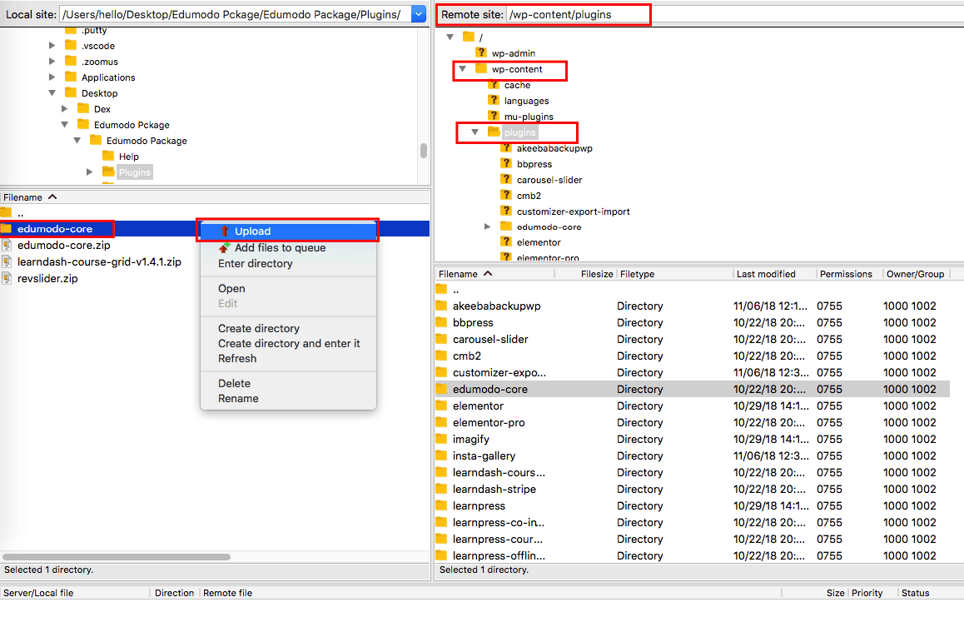Viewport: 964px width, 617px height.
Task: Click the wp-admin question-mark folder icon
Action: pos(480,53)
